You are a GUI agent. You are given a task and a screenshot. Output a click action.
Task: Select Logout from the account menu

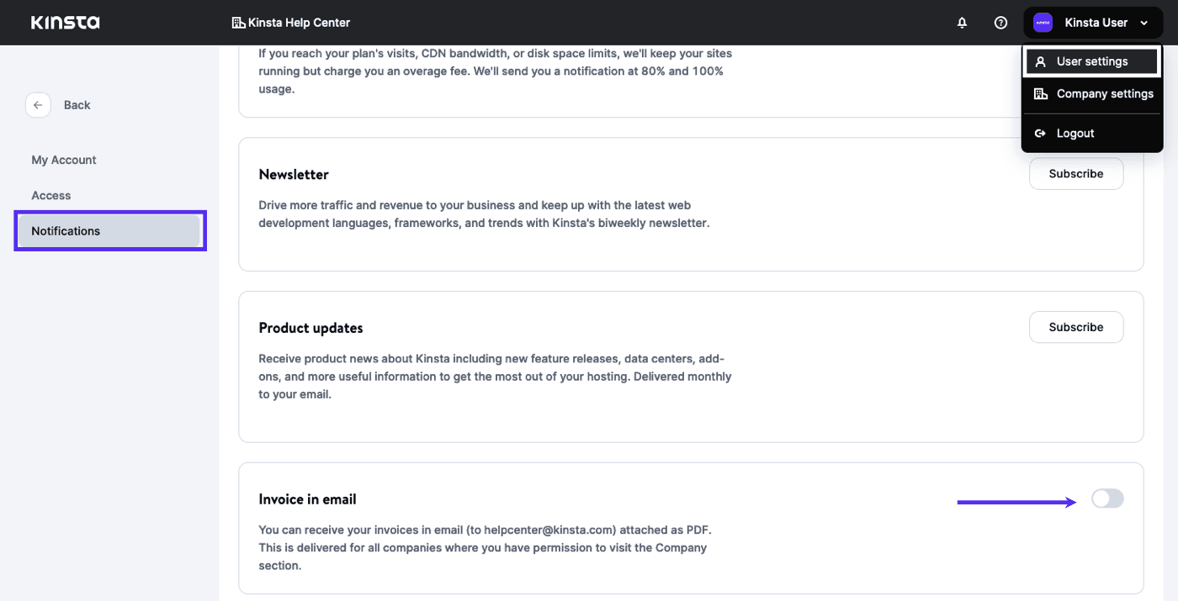point(1075,133)
